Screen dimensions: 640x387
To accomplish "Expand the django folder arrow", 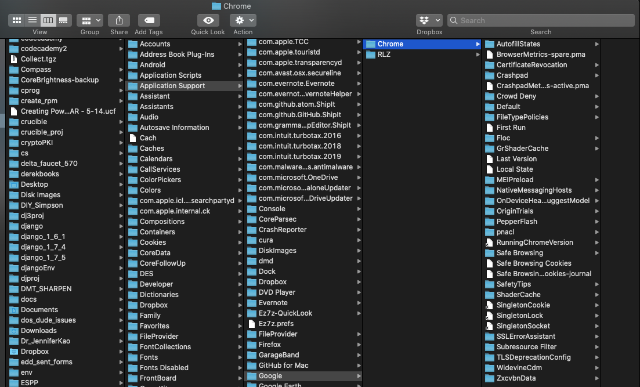I will point(121,226).
